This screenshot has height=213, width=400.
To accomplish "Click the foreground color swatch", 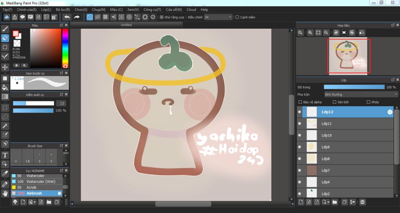I will pos(16,34).
